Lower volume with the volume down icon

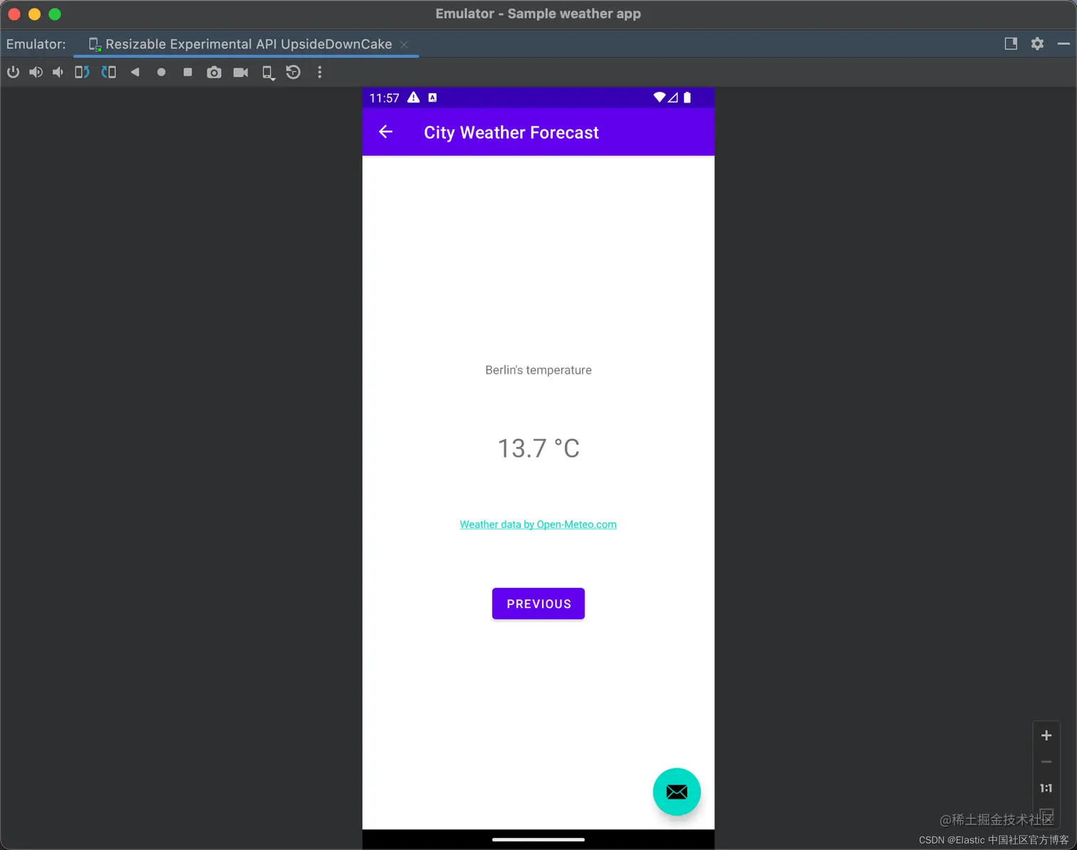[58, 72]
